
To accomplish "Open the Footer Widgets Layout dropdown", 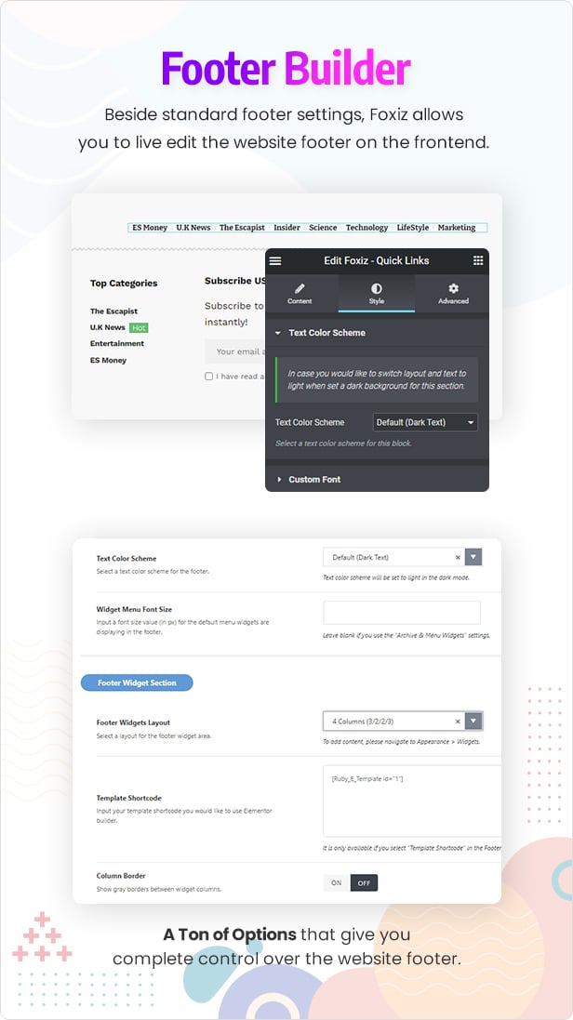I will 473,722.
